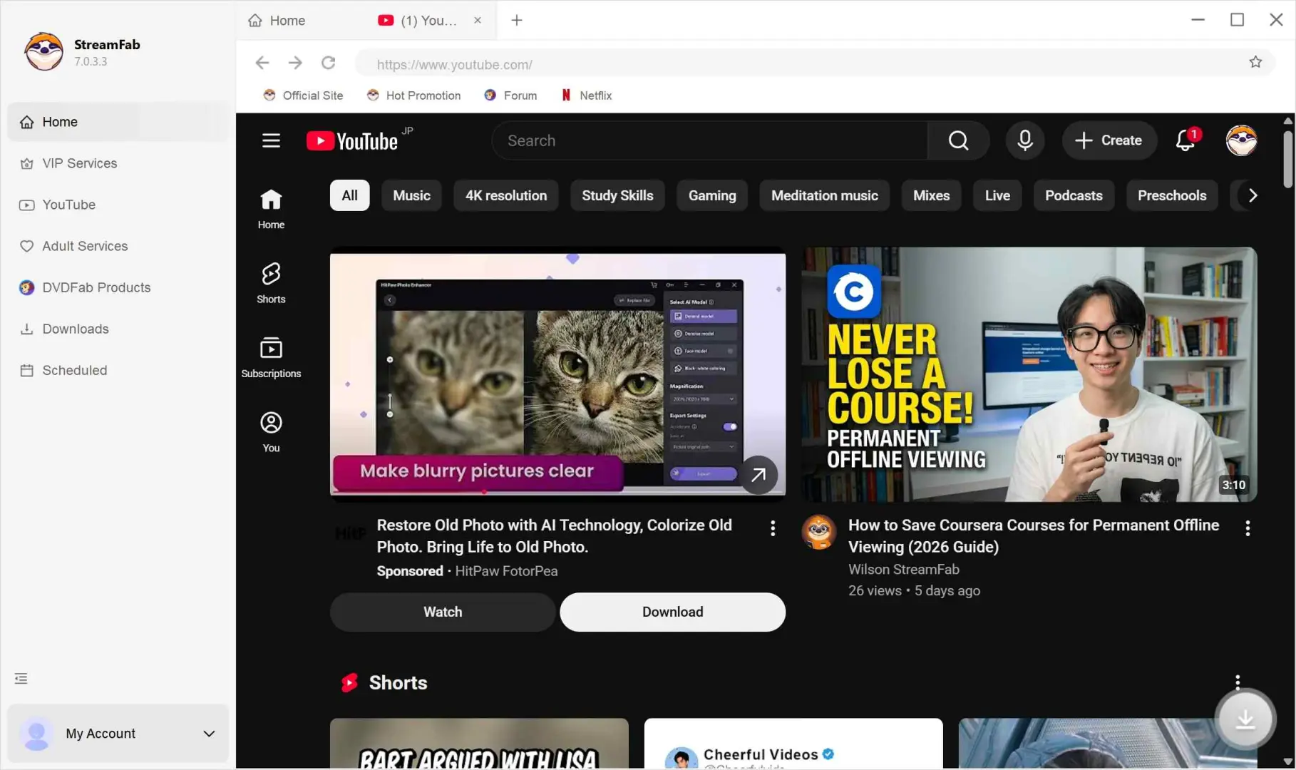
Task: Go forward with the forward arrow
Action: click(x=295, y=63)
